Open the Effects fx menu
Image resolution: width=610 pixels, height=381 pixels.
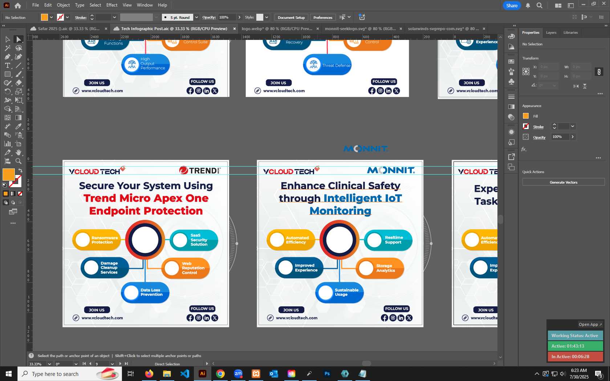point(524,149)
